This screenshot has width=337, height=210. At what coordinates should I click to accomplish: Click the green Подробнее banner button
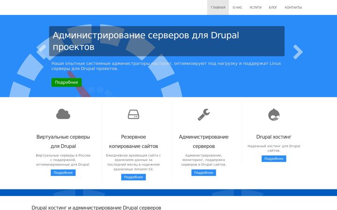(66, 82)
